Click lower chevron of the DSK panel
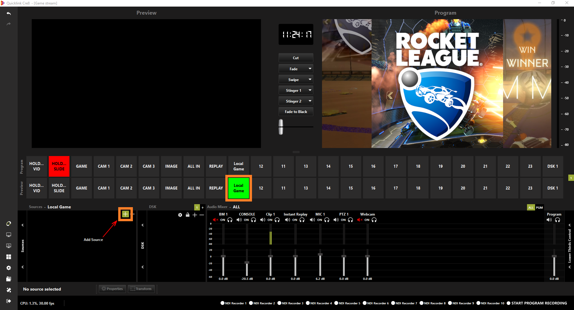574x310 pixels. (142, 267)
